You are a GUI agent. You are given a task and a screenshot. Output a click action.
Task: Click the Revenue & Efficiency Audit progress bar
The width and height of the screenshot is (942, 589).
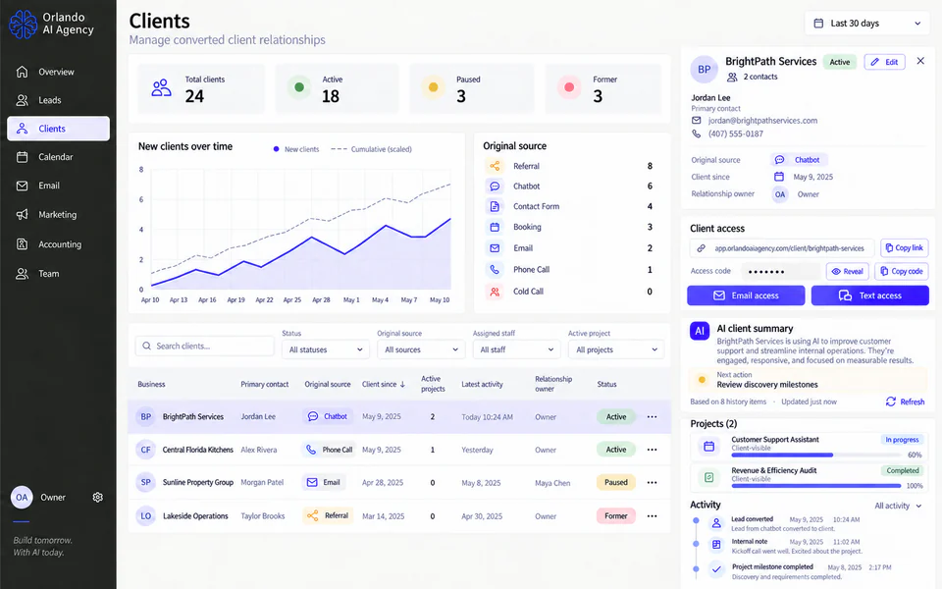click(817, 486)
